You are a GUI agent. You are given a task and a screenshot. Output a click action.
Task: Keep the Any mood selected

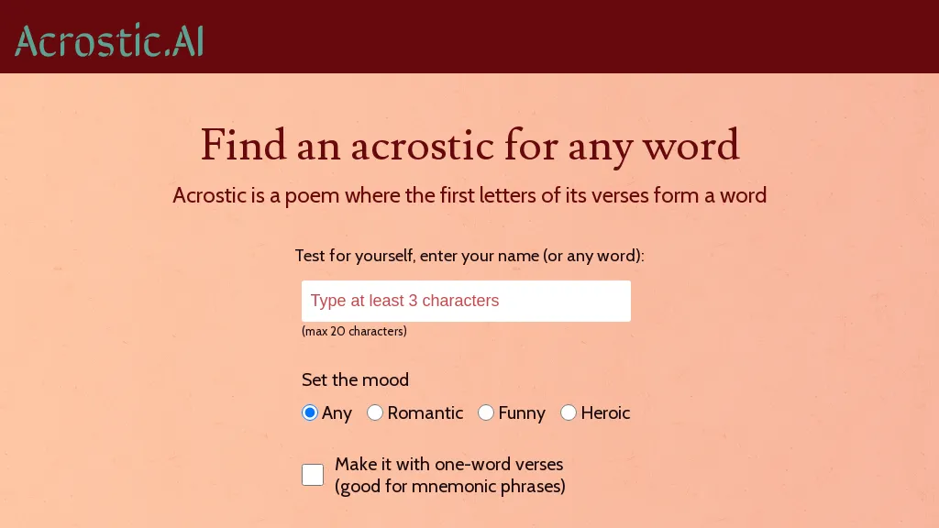(x=310, y=412)
